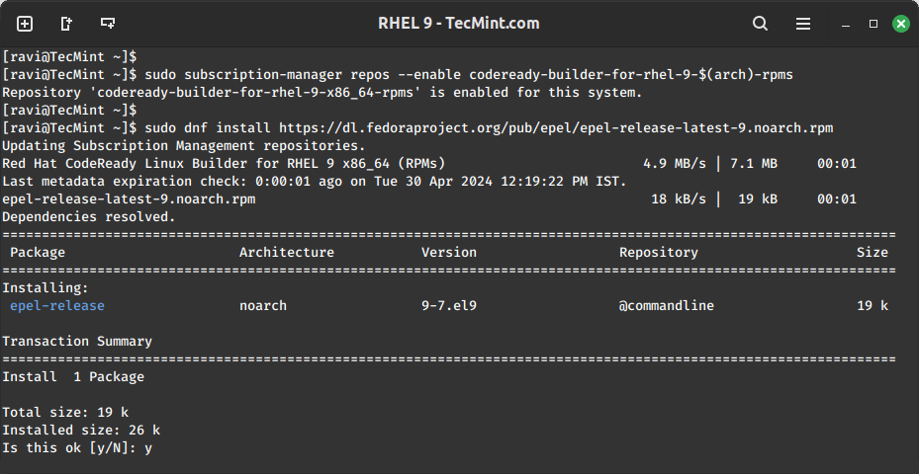Image resolution: width=919 pixels, height=474 pixels.
Task: Click the blue epel-release package name
Action: click(57, 306)
